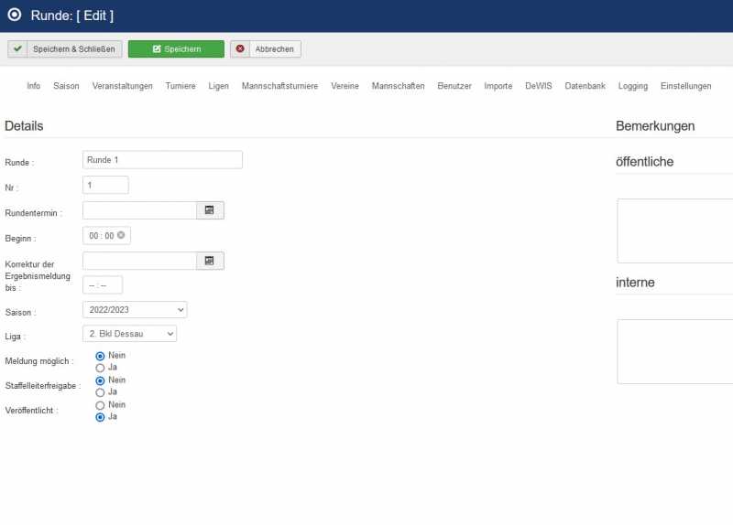Go to the Einstellungen menu item
The height and width of the screenshot is (525, 733).
click(685, 86)
